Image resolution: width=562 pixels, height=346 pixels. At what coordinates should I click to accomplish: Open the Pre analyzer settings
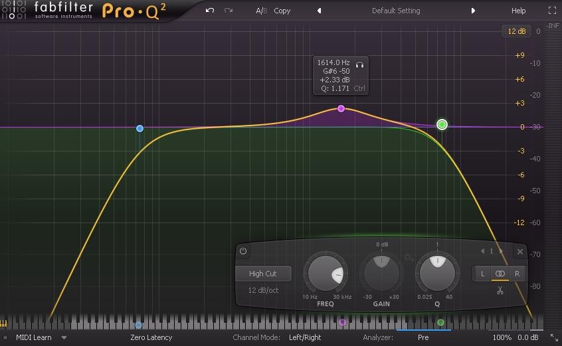(423, 337)
